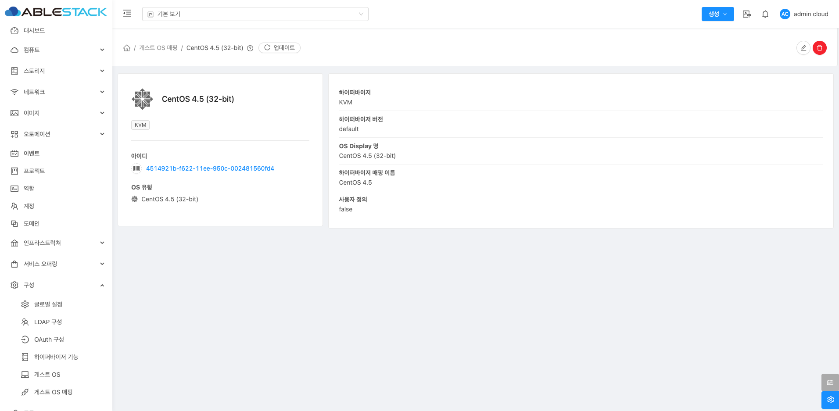Open OAuth 구성 submenu item
This screenshot has width=839, height=411.
coord(56,340)
